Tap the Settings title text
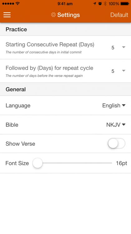The height and width of the screenshot is (234, 131). (x=69, y=15)
